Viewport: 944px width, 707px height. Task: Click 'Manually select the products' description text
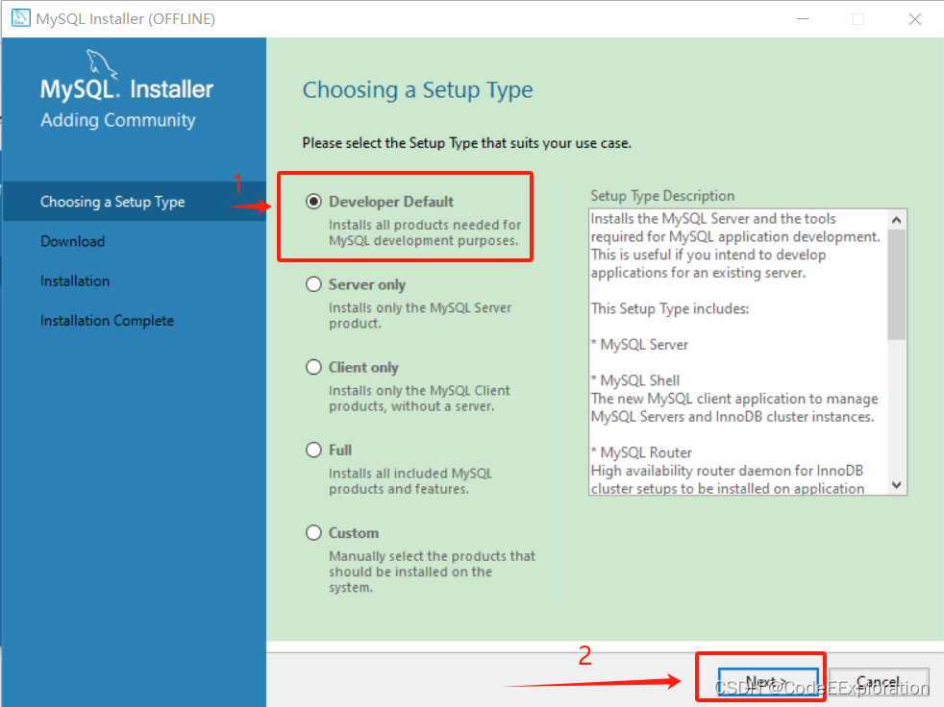coord(432,572)
